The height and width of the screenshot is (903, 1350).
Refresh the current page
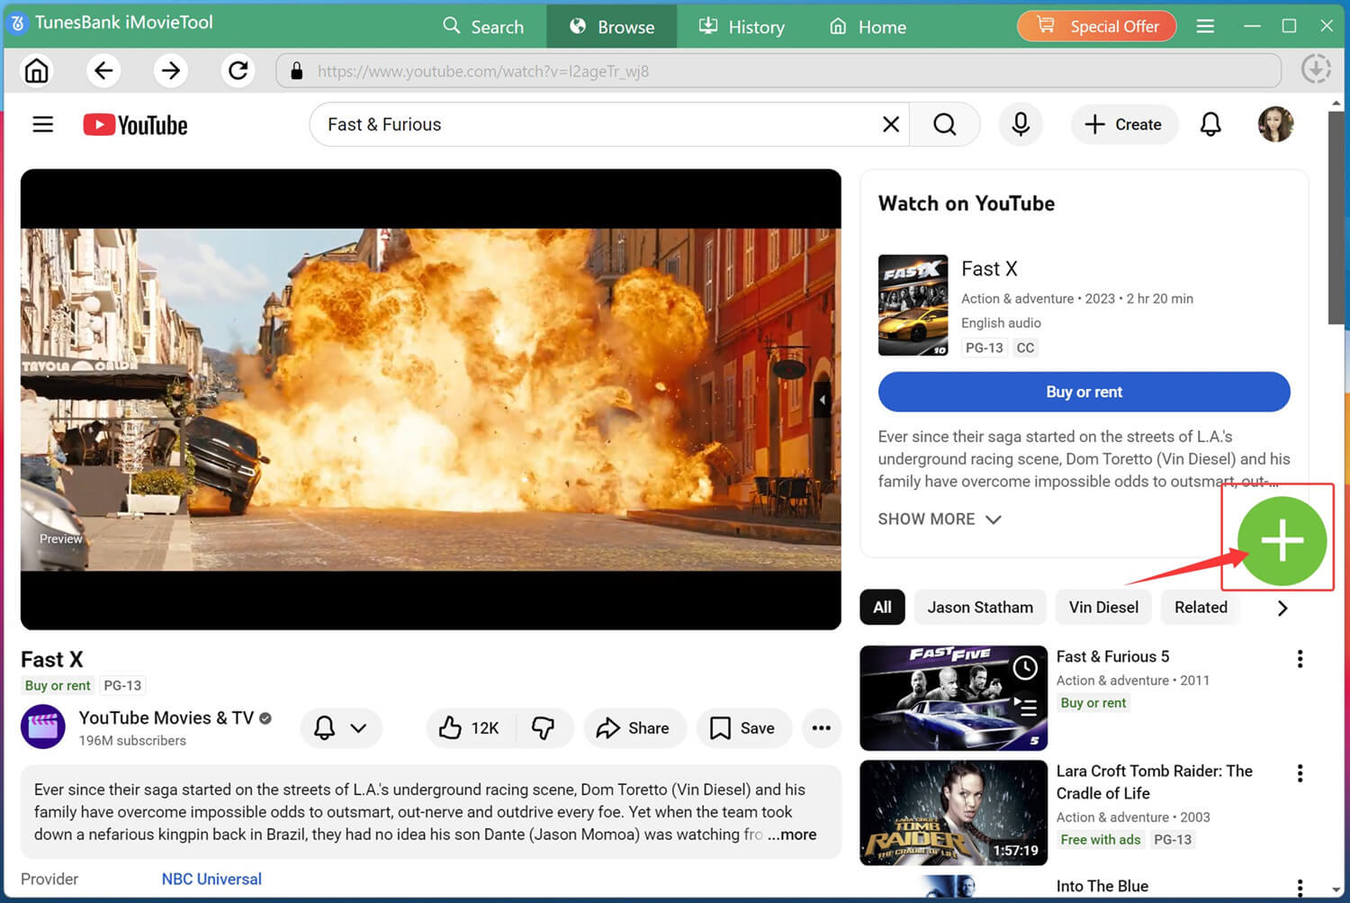coord(238,70)
